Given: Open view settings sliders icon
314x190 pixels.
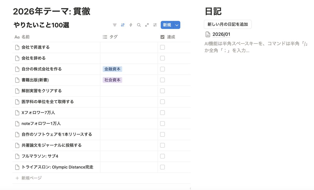Looking at the screenshot, I should (155, 25).
